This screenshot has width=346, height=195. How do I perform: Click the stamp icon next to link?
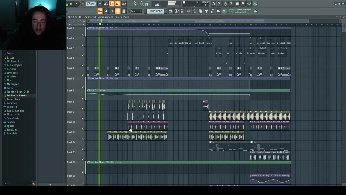(x=124, y=11)
